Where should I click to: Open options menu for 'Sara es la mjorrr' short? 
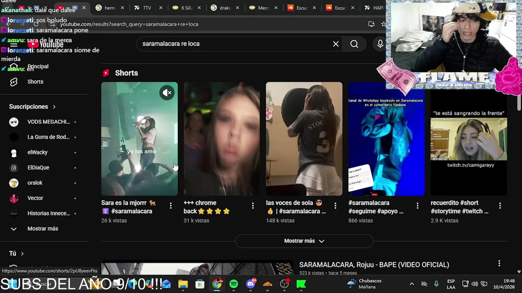pos(170,206)
